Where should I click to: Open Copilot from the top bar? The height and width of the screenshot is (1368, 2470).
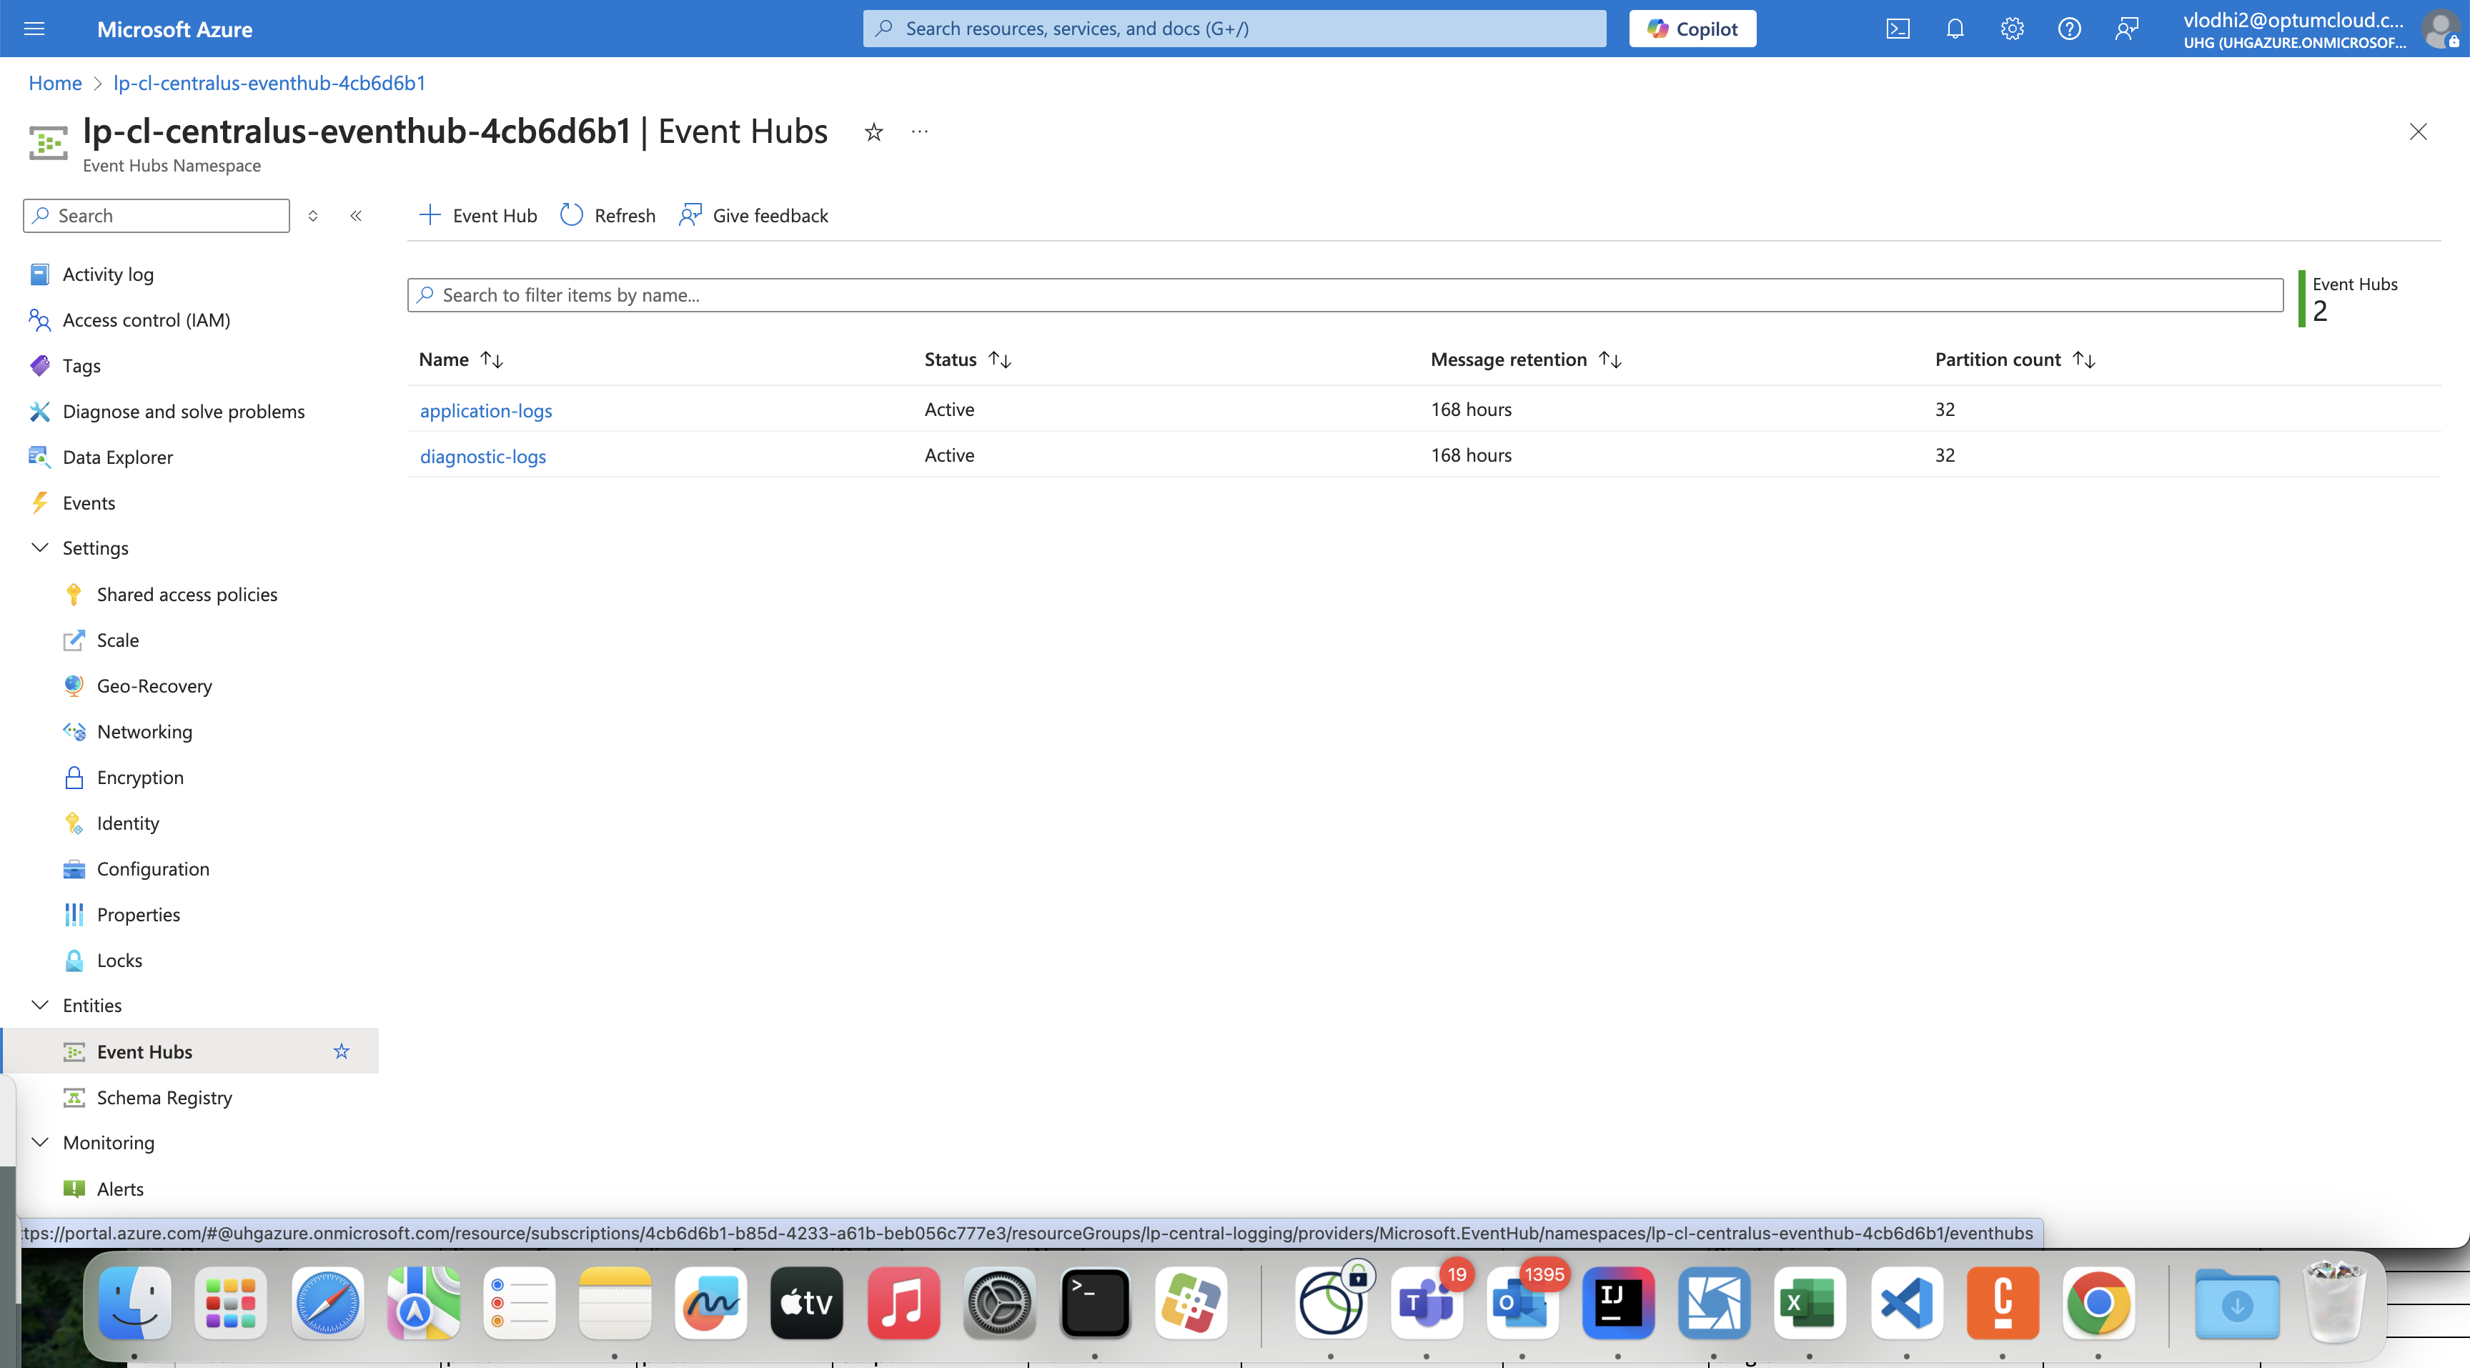click(x=1692, y=29)
